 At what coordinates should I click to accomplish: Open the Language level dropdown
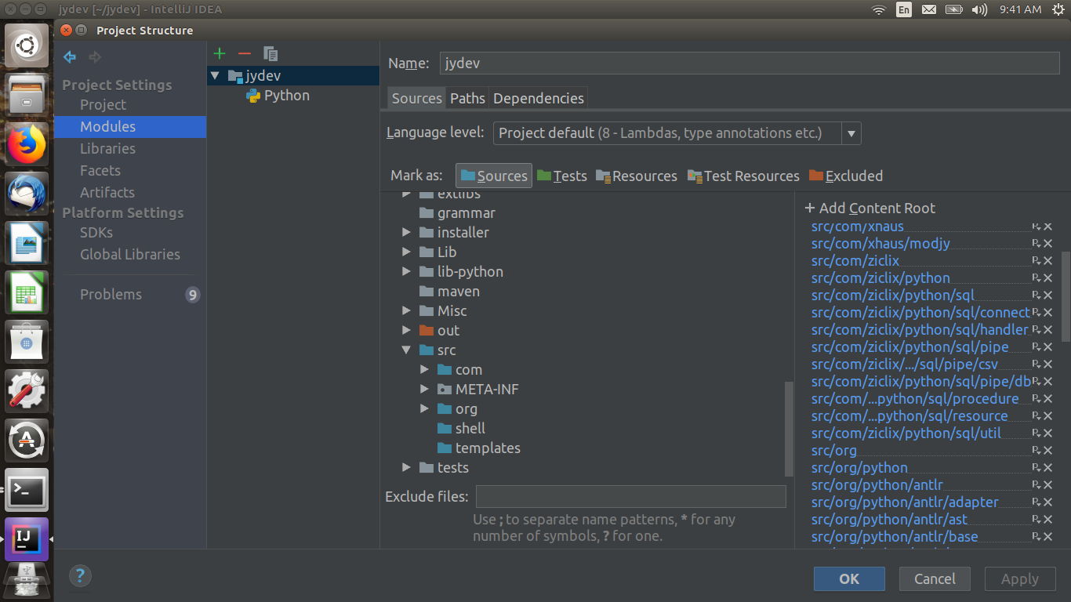tap(851, 133)
